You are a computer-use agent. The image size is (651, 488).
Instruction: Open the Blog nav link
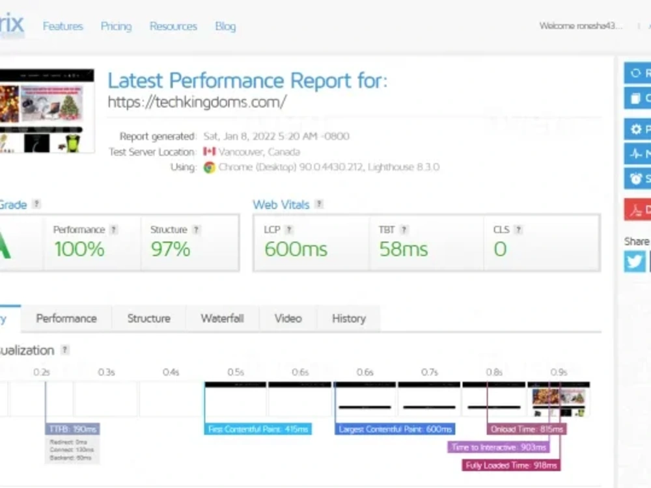(x=225, y=26)
